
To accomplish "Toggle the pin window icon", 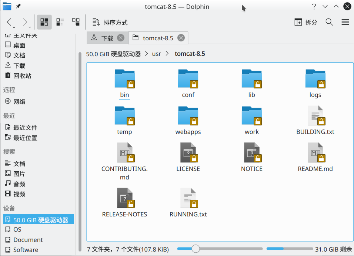I will tap(18, 6).
